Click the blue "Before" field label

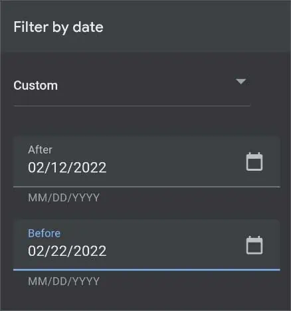pyautogui.click(x=45, y=233)
